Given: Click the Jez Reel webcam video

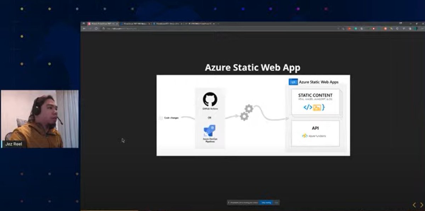Looking at the screenshot, I should pos(40,119).
